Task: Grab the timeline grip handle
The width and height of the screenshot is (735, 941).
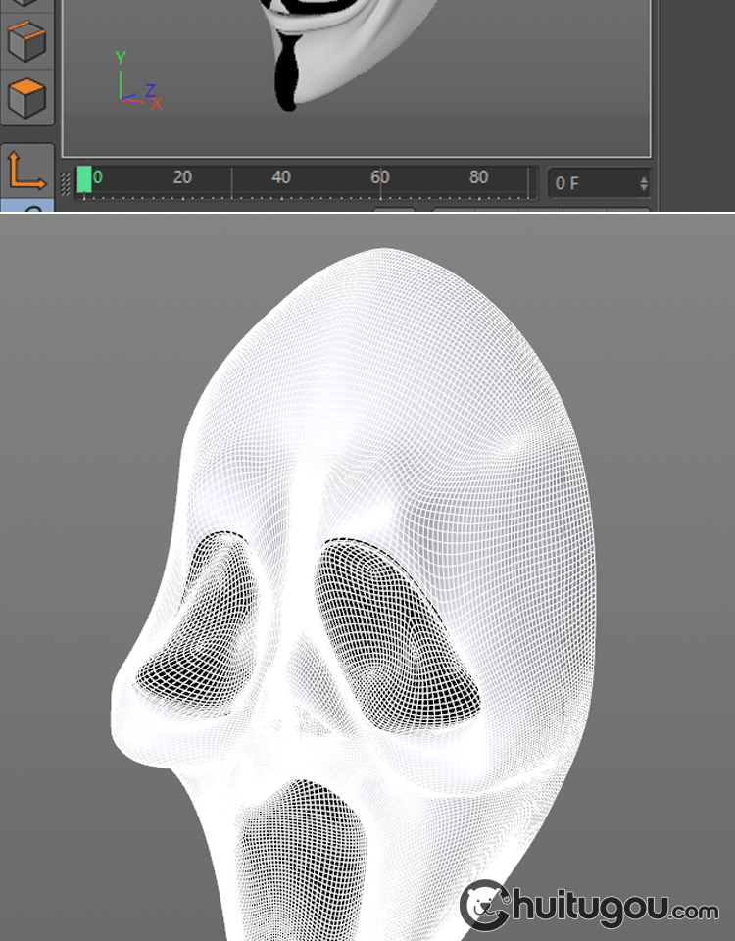Action: (x=66, y=183)
